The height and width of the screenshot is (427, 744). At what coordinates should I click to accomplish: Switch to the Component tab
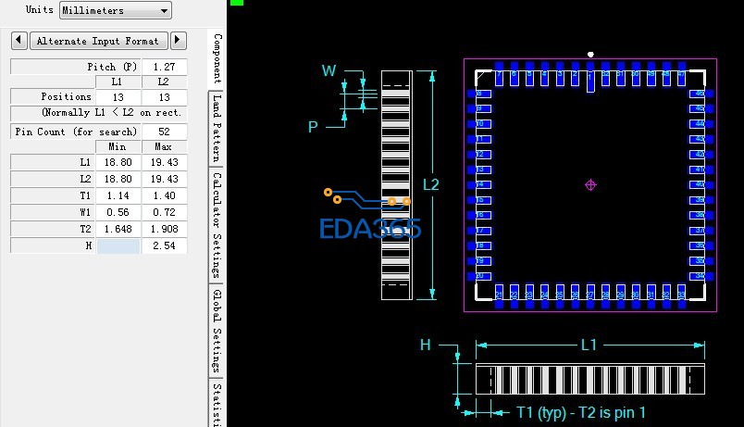point(217,58)
